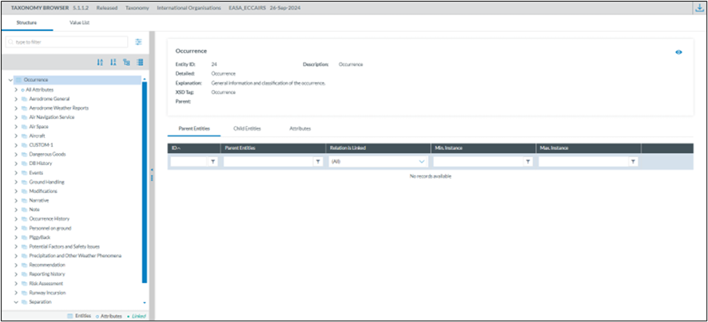
Task: Click filter icon in Max. Instance column
Action: tap(633, 161)
